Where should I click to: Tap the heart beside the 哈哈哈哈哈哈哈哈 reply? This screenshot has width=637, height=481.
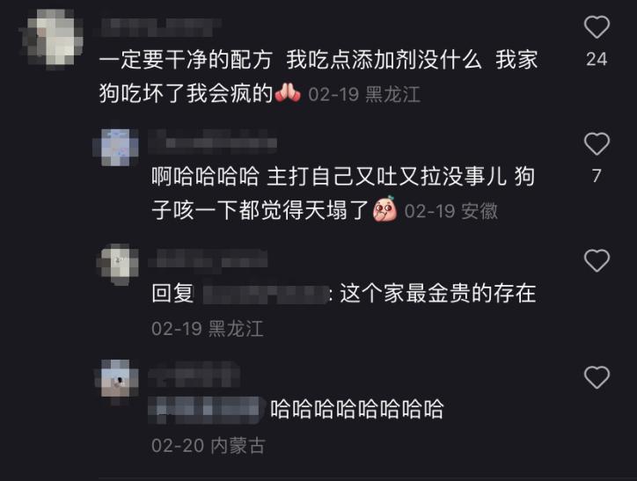[x=597, y=377]
